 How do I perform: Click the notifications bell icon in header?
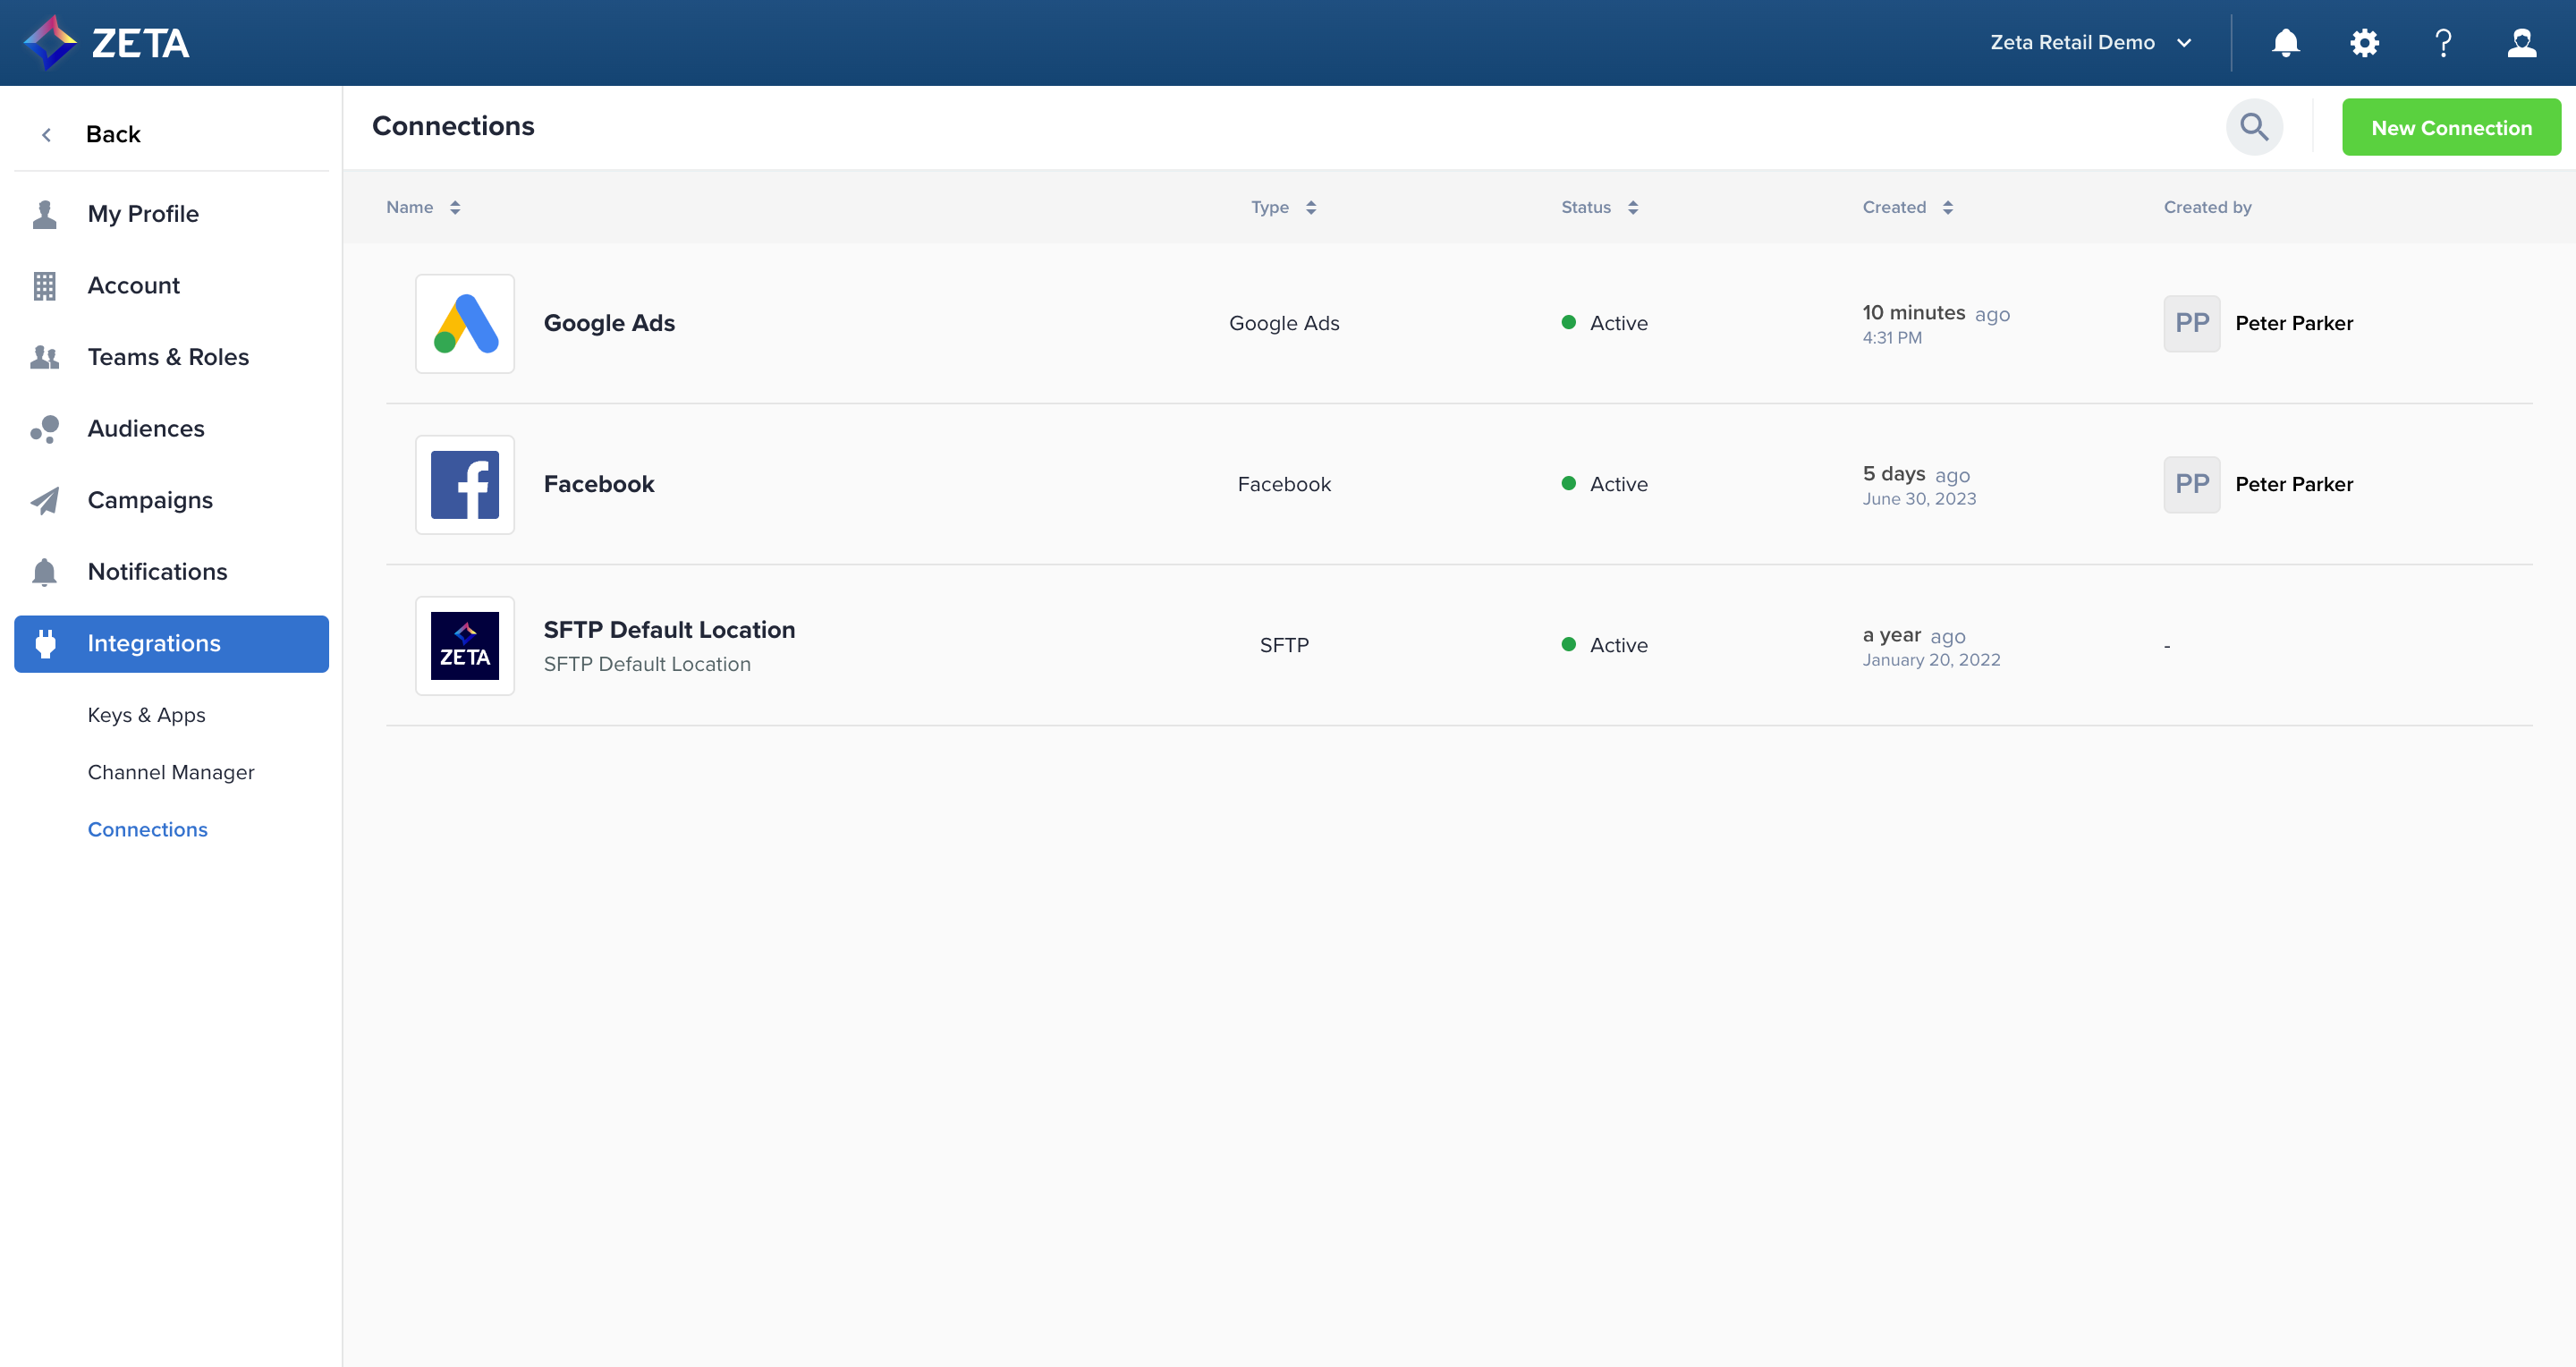[x=2285, y=43]
